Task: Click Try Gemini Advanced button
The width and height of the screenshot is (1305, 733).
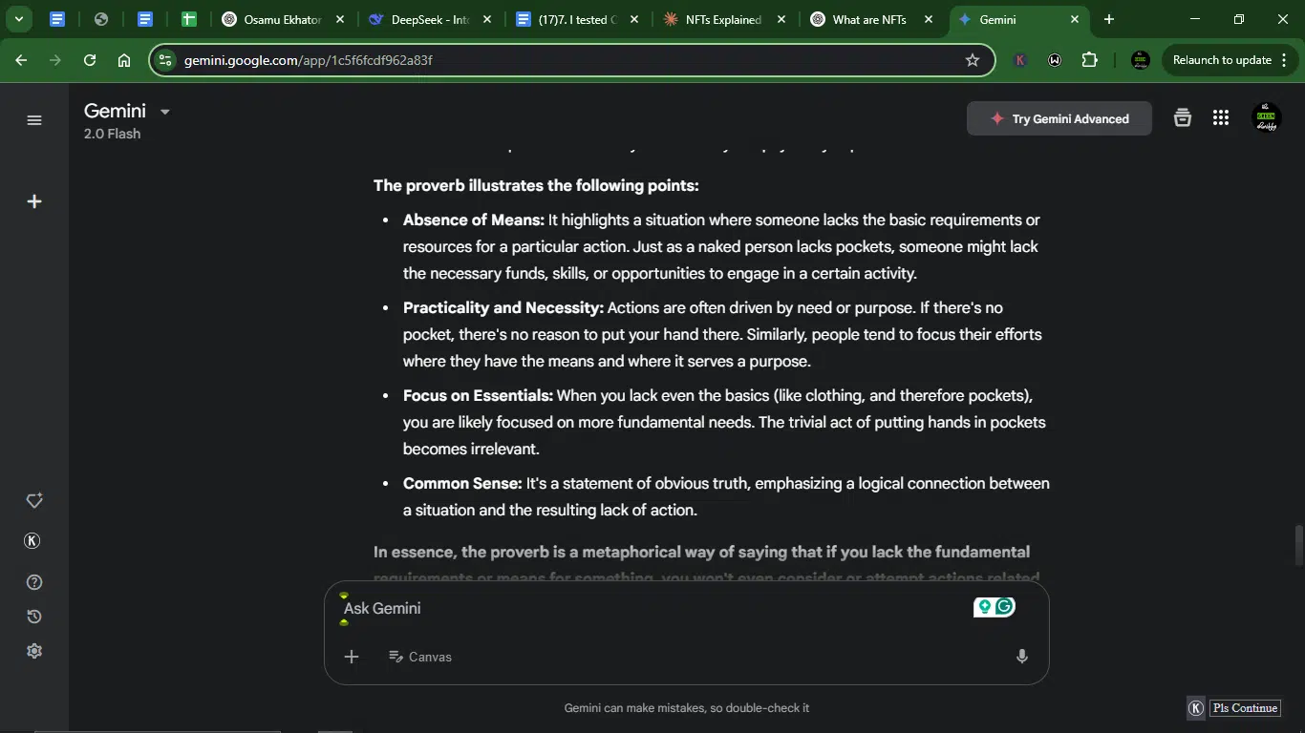Action: point(1059,119)
